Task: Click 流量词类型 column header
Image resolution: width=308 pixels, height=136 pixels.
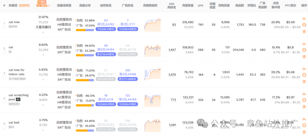Action: point(64,5)
